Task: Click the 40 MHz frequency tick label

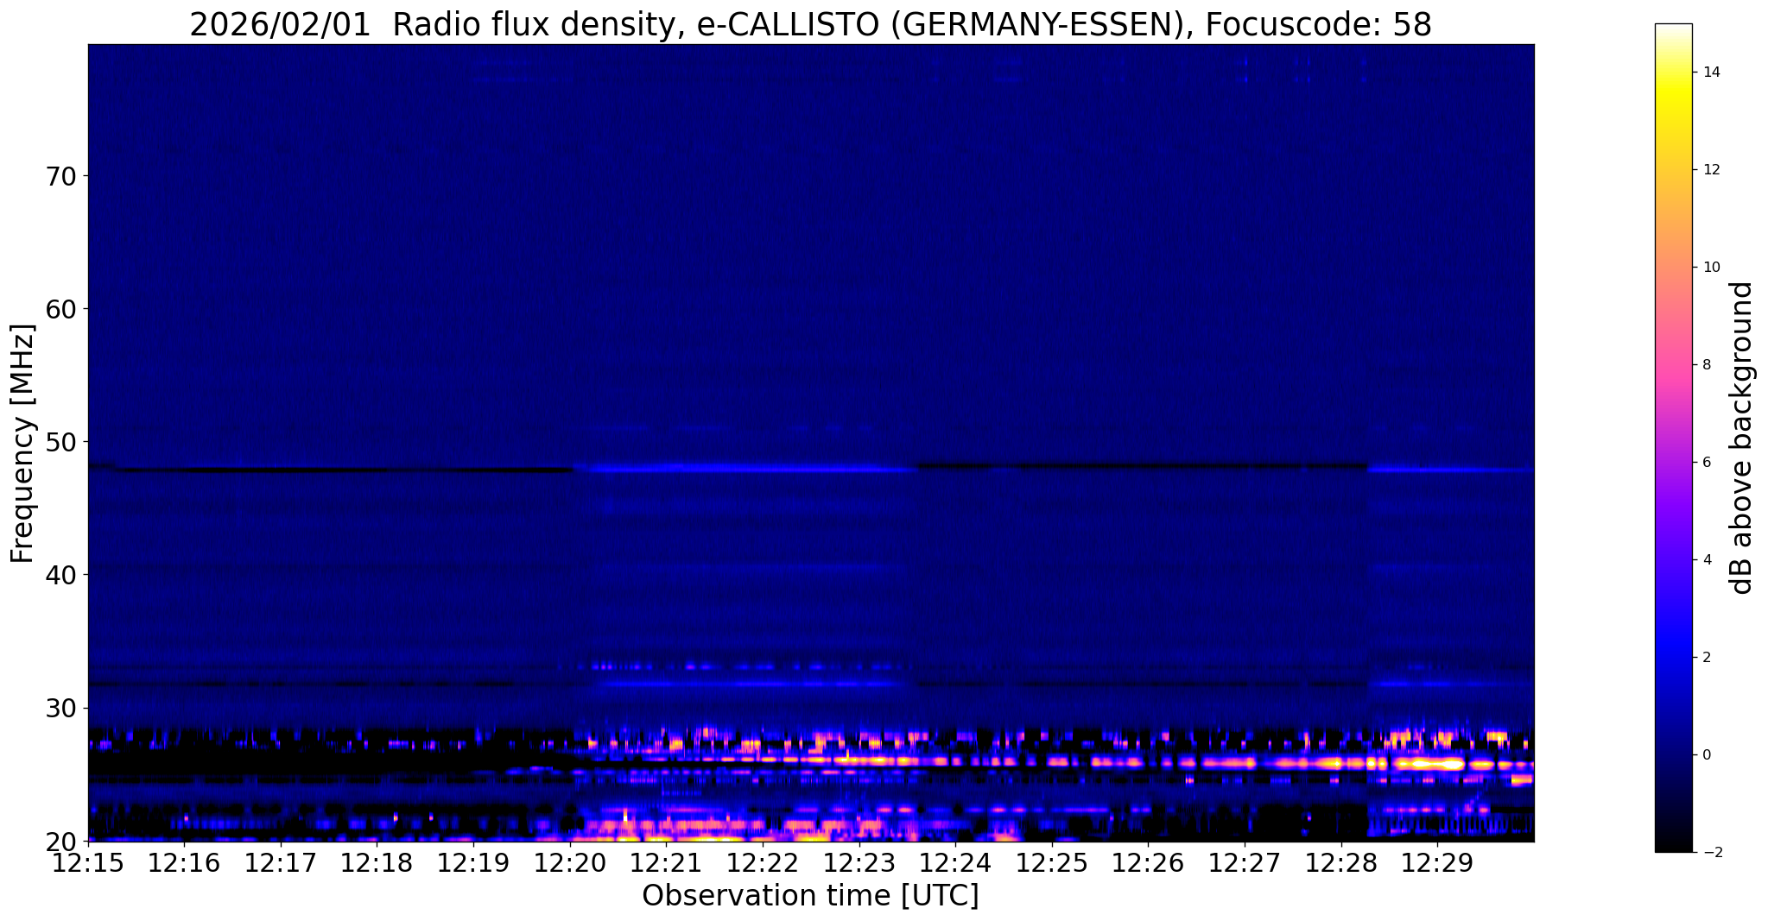Action: (x=60, y=575)
